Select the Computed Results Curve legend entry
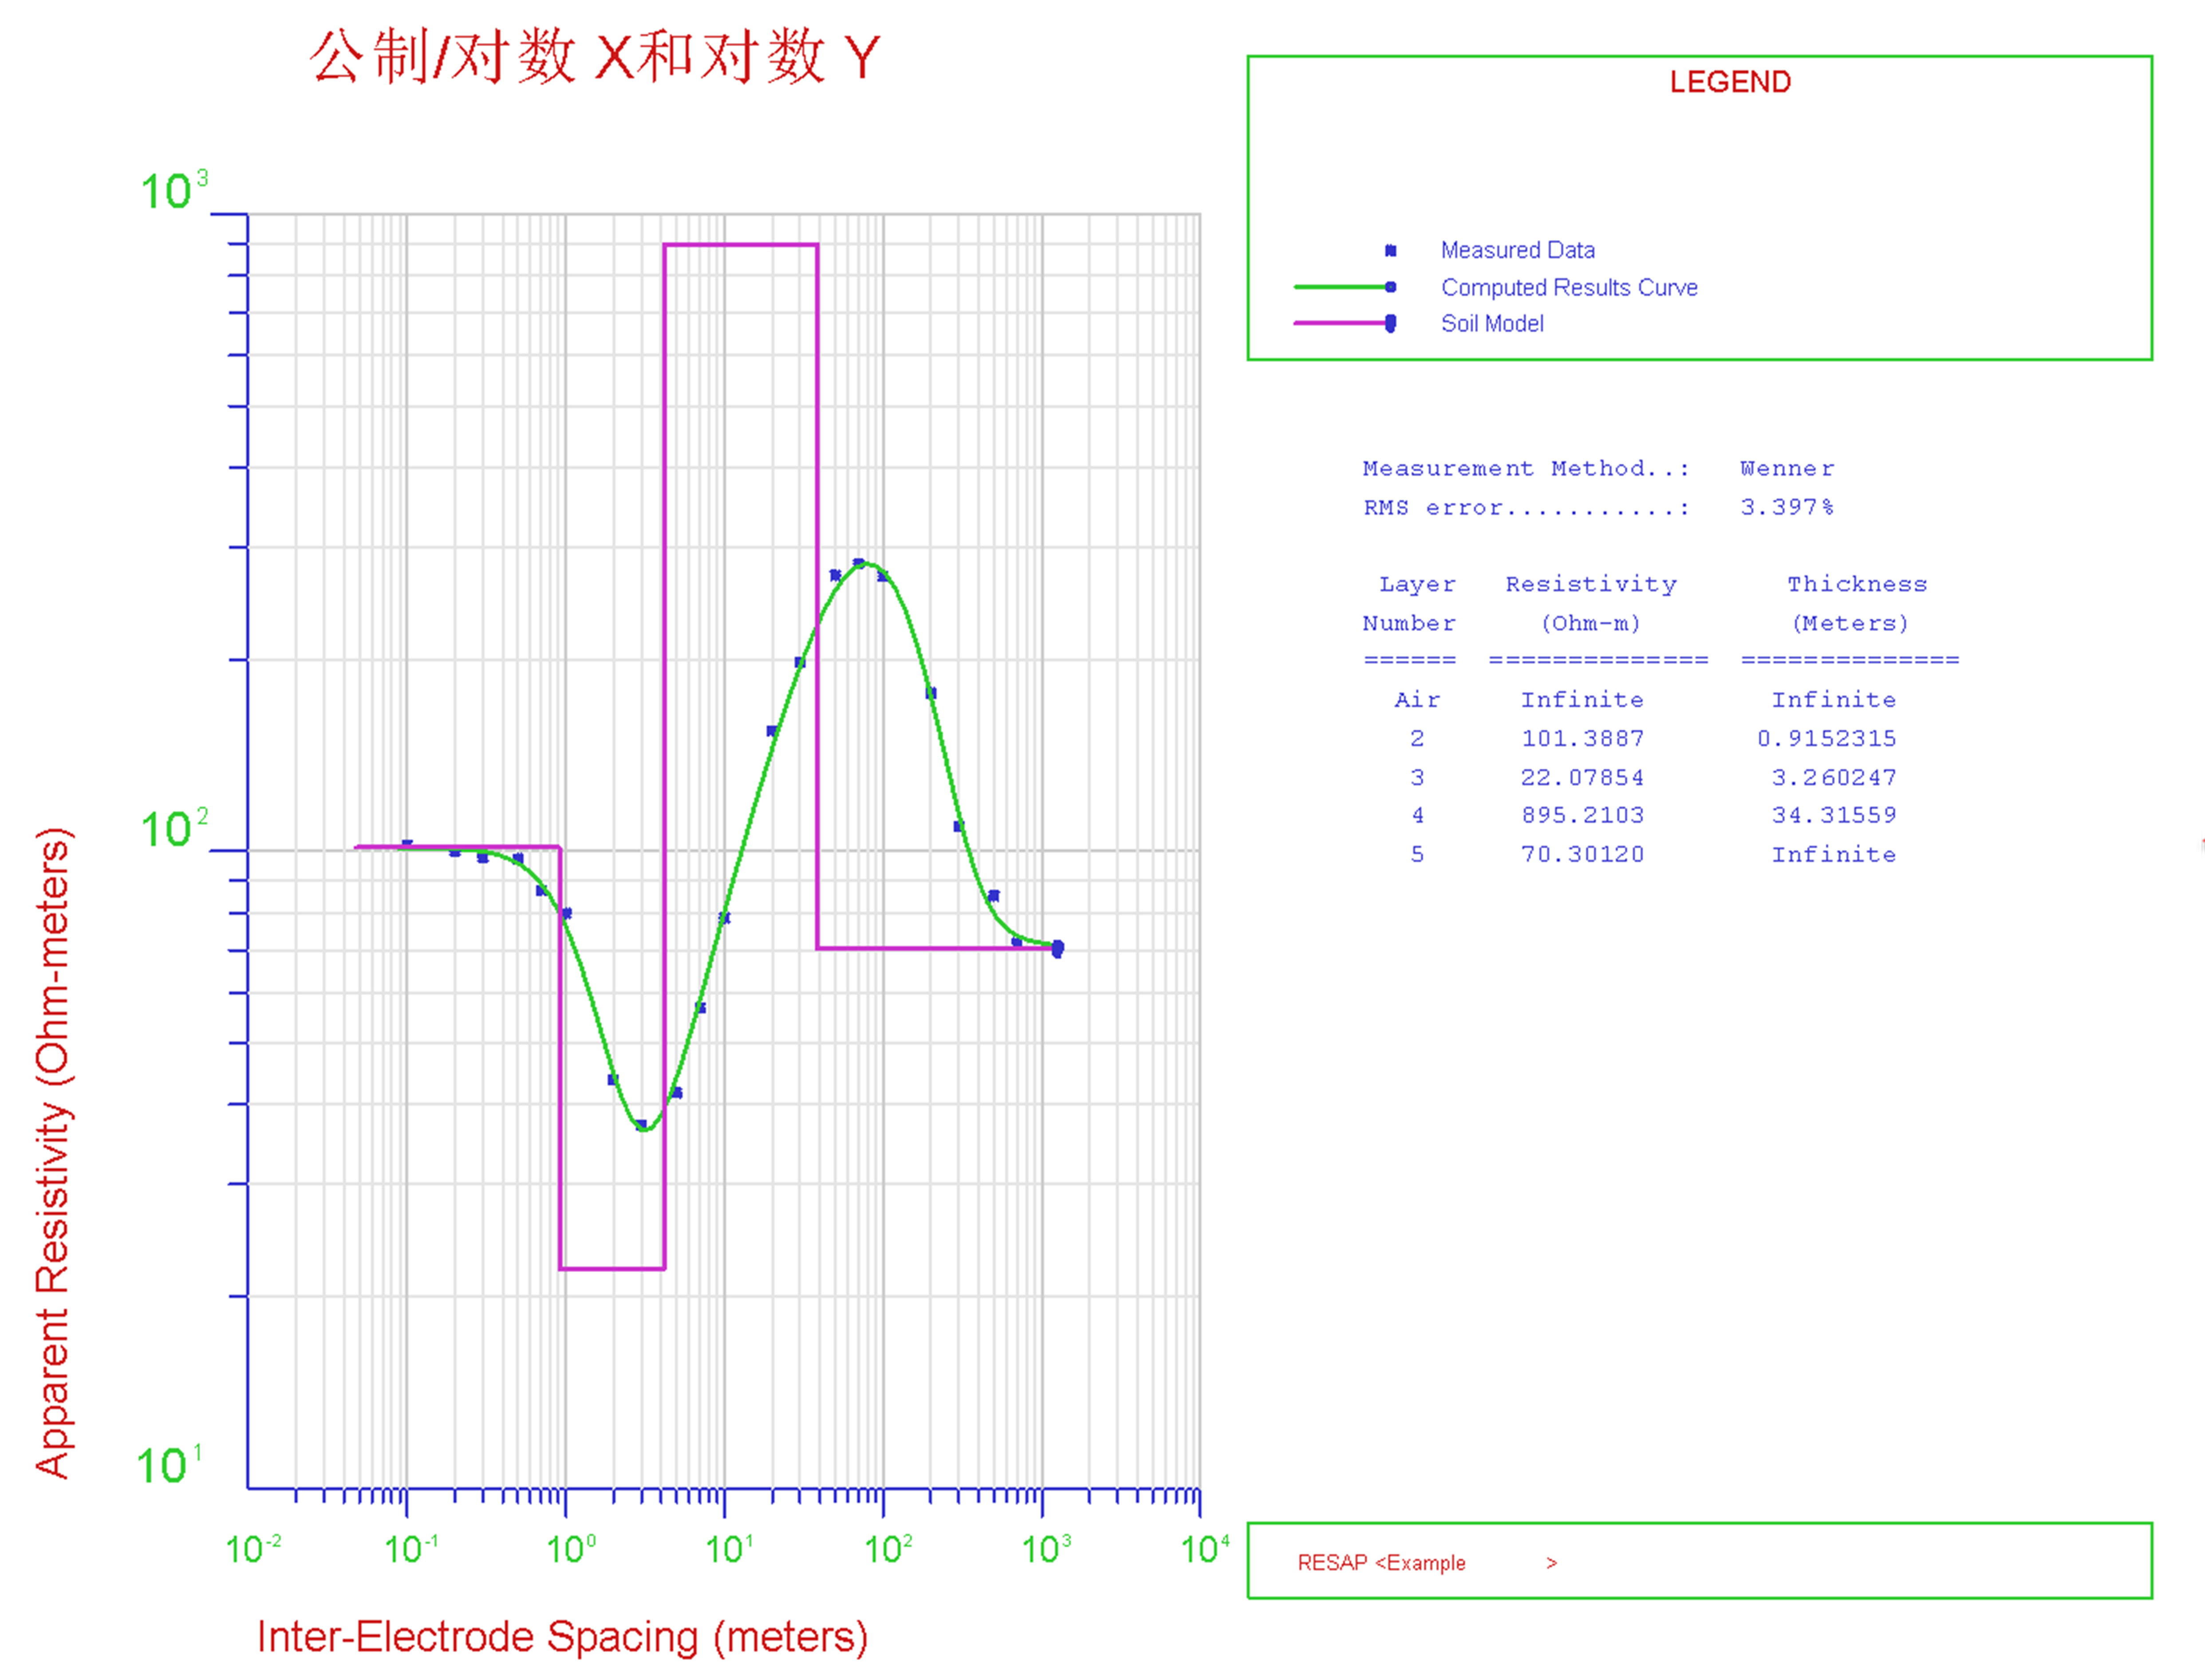The image size is (2205, 1680). (x=1569, y=287)
